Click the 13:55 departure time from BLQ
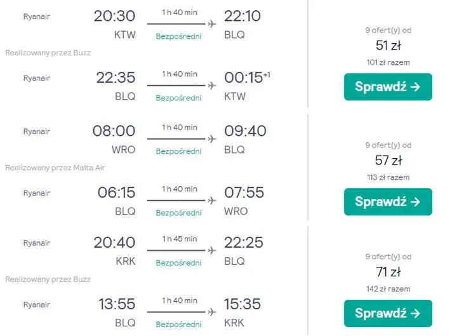This screenshot has width=457, height=336. coord(116,304)
